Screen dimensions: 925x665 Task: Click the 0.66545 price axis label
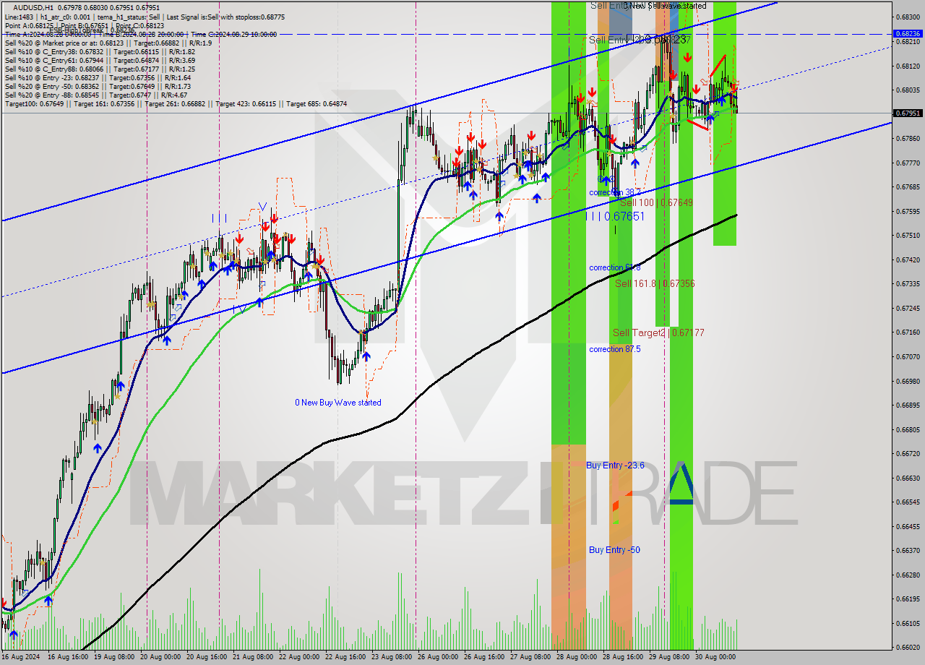pos(908,502)
